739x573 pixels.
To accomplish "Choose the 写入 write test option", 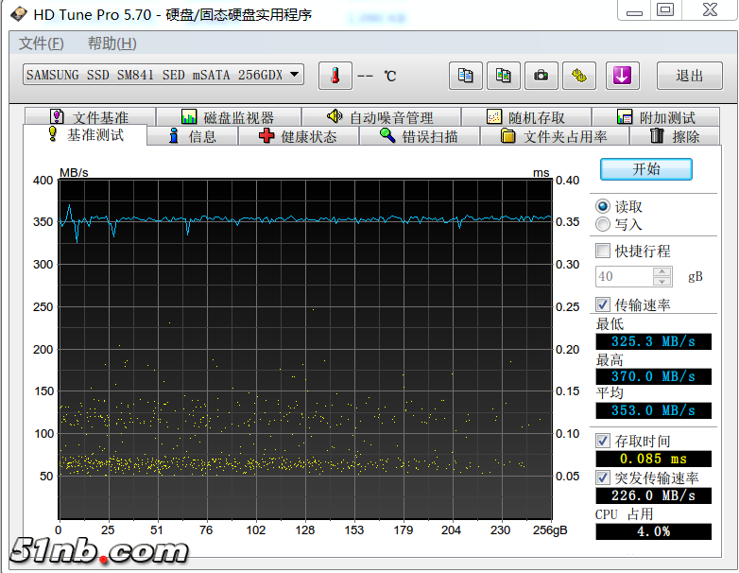I will [603, 224].
